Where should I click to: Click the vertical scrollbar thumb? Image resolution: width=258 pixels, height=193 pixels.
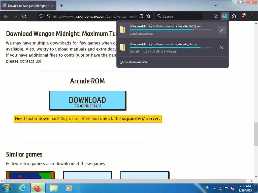coord(256,134)
